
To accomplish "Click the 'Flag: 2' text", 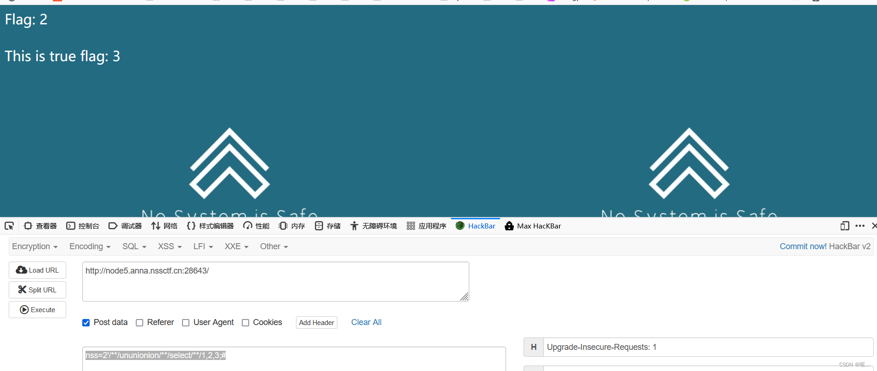I will (x=26, y=19).
